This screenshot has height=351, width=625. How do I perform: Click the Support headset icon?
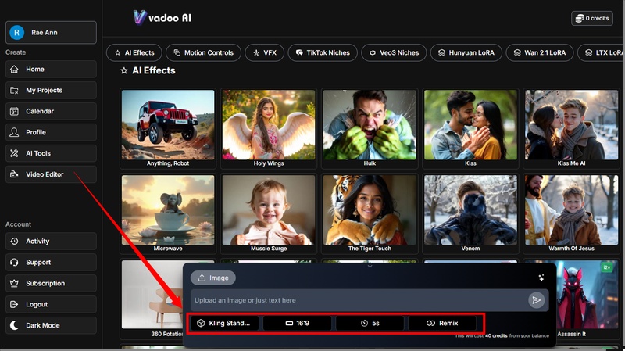[x=14, y=262]
